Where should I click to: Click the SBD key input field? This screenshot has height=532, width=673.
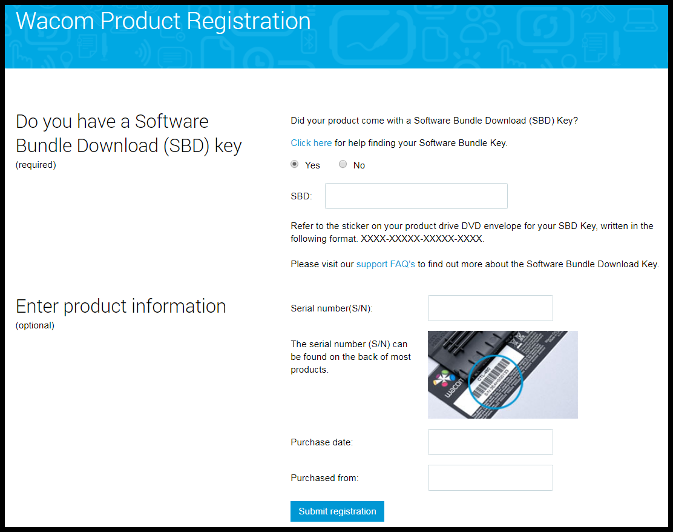(x=416, y=196)
